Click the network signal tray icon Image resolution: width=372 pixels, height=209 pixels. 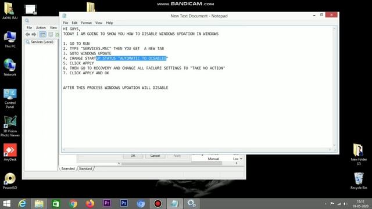click(x=339, y=204)
